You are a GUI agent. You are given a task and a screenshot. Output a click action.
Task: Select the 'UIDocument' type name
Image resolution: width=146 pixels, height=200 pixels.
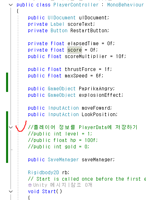(x=61, y=18)
